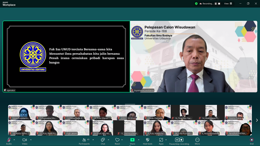Select I Gede Oeinada participant thumbnail
This screenshot has width=260, height=146.
tap(157, 112)
